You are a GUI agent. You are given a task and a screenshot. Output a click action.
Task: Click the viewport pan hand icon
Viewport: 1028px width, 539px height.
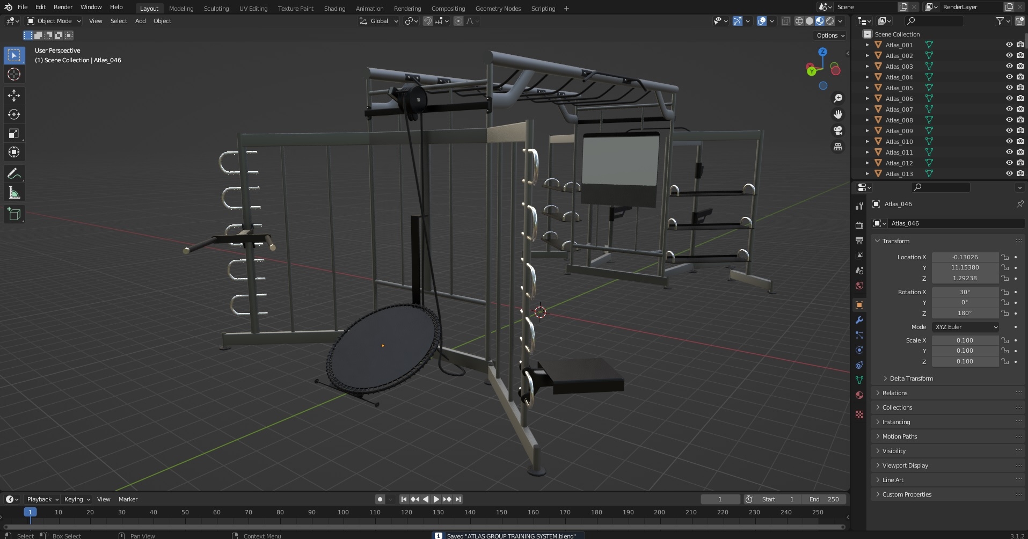coord(837,114)
